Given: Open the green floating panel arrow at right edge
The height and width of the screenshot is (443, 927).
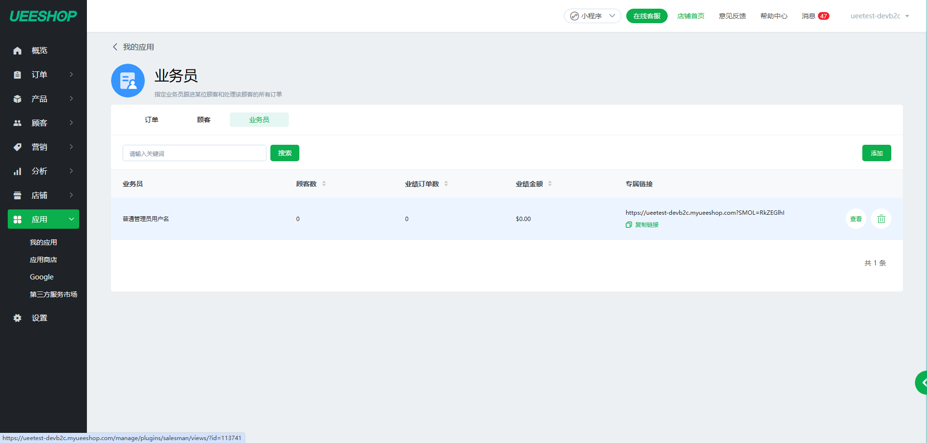Looking at the screenshot, I should point(922,383).
